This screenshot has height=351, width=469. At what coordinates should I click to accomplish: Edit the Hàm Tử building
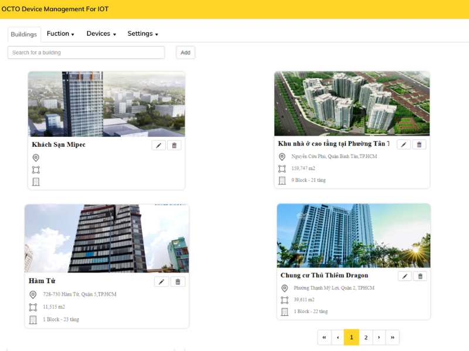(x=161, y=282)
